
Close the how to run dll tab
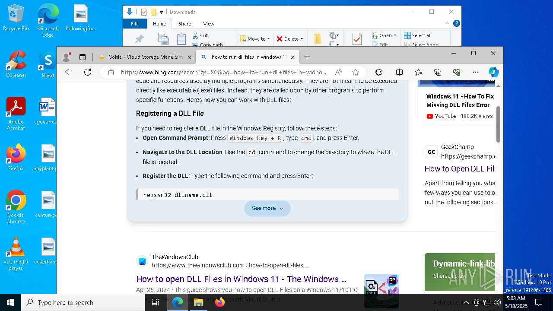tap(292, 57)
